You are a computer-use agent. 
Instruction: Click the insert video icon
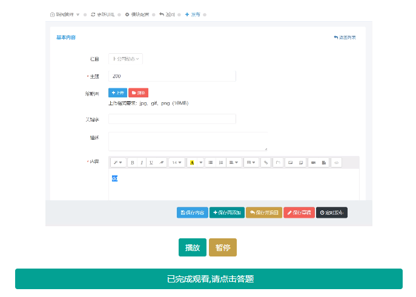314,162
